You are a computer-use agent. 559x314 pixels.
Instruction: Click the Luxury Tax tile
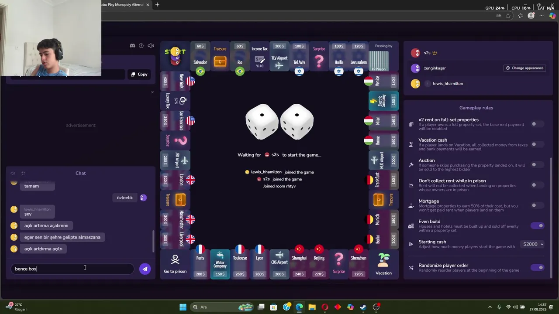coord(175,101)
